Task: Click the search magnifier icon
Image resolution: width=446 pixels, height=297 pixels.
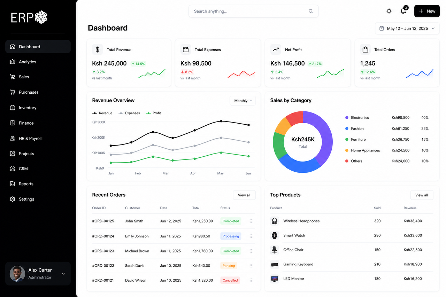Action: coord(311,11)
